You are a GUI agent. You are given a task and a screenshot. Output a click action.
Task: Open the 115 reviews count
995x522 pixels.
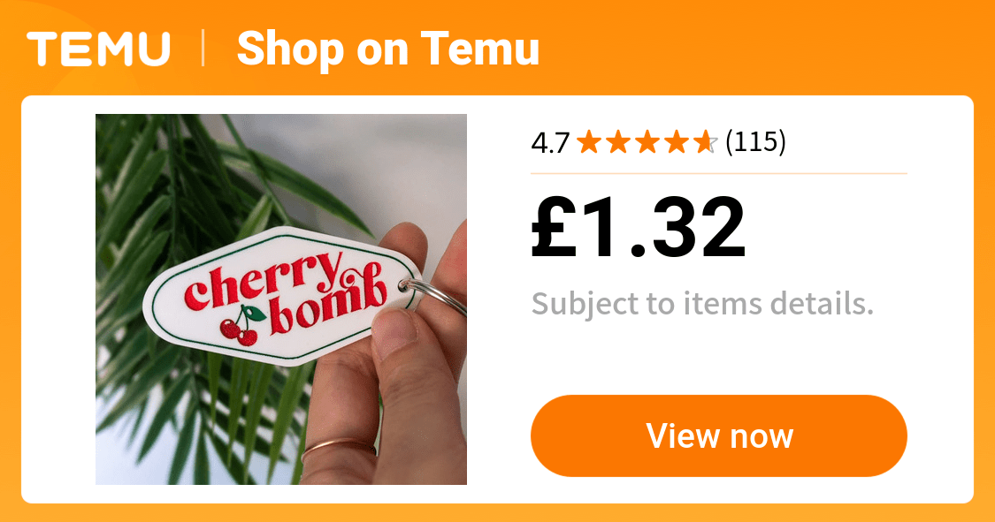[755, 142]
